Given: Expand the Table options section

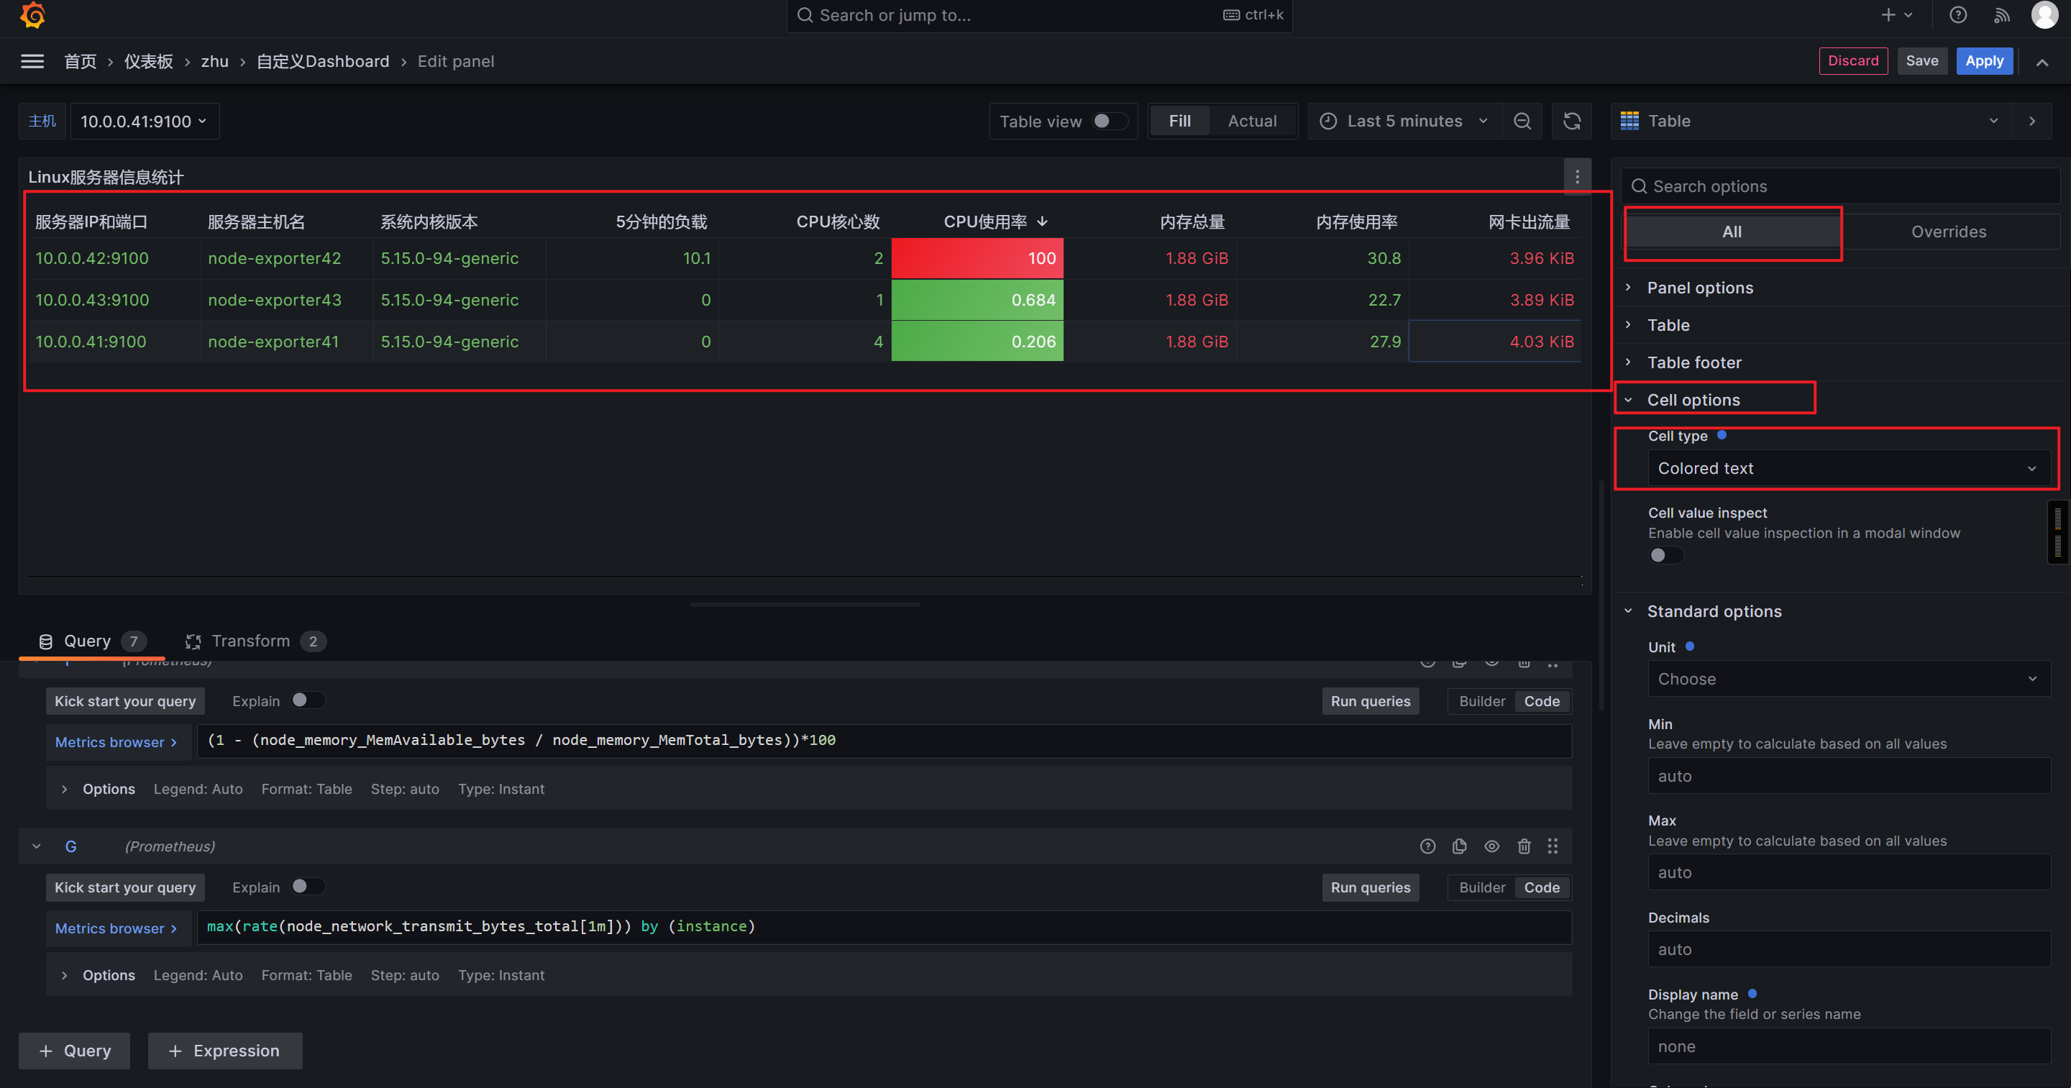Looking at the screenshot, I should (x=1668, y=325).
